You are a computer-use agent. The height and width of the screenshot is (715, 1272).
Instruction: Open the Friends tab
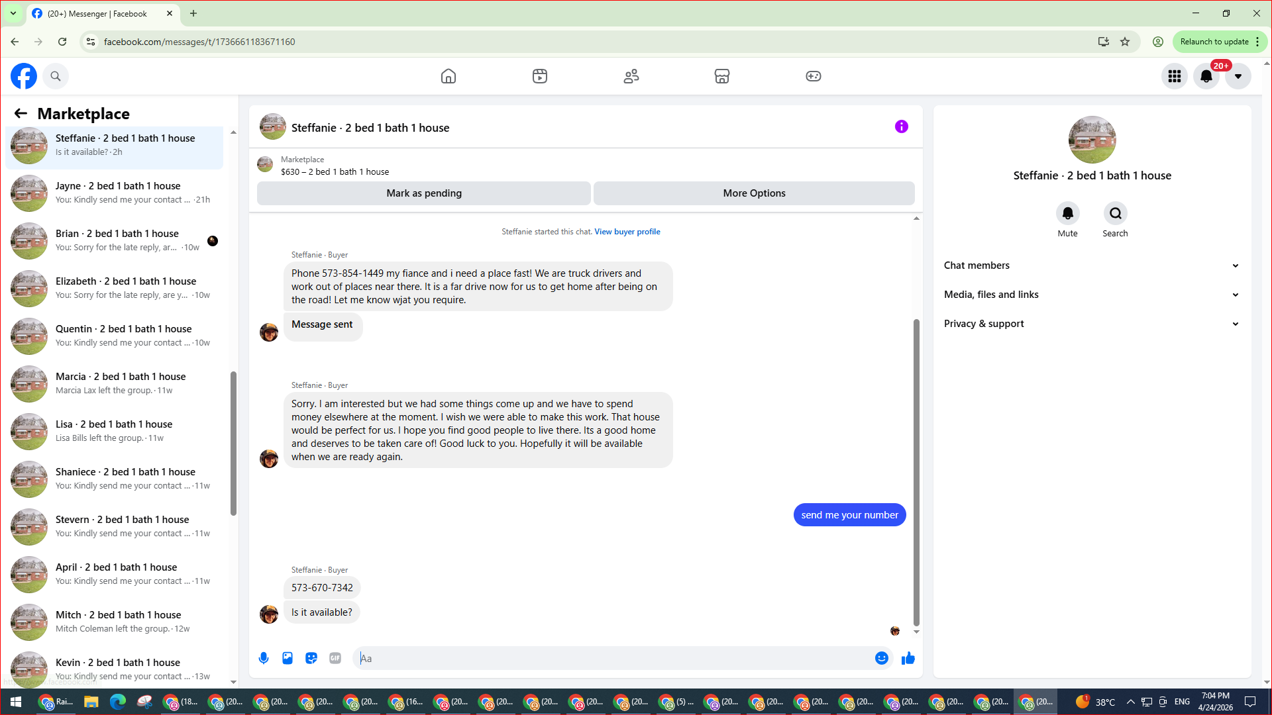[631, 76]
